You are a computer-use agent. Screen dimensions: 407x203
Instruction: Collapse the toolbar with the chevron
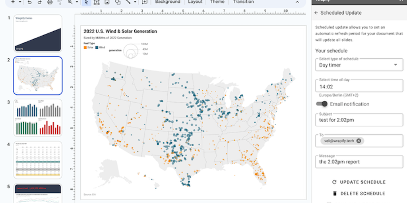pyautogui.click(x=297, y=2)
